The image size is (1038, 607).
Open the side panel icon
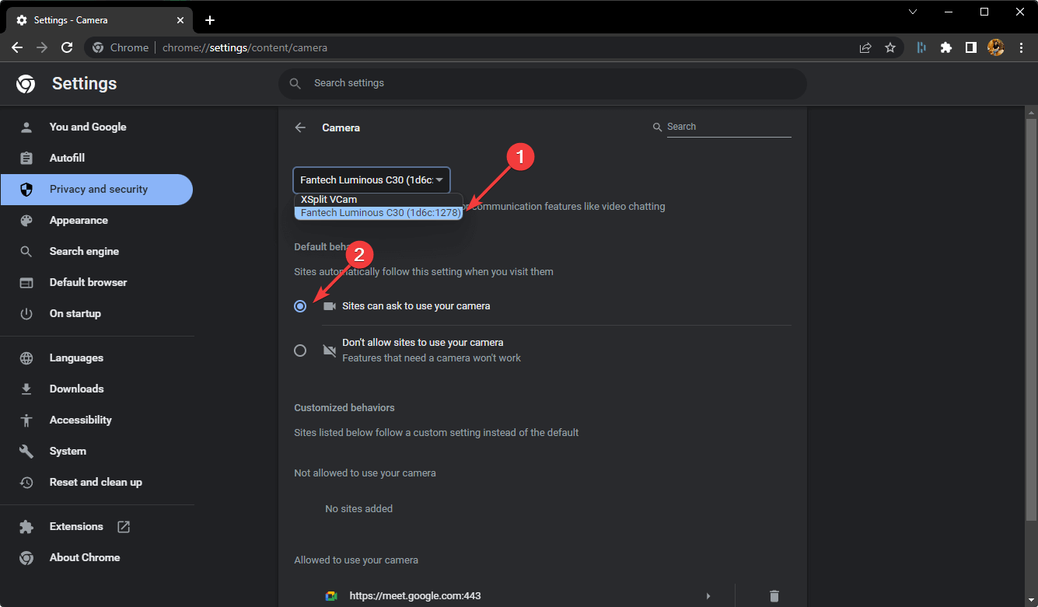tap(971, 47)
